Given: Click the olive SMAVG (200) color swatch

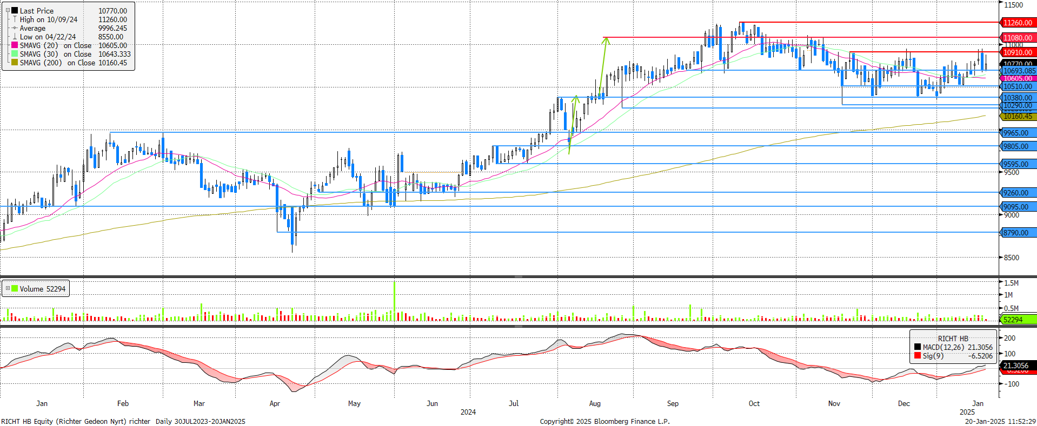Looking at the screenshot, I should pyautogui.click(x=15, y=63).
